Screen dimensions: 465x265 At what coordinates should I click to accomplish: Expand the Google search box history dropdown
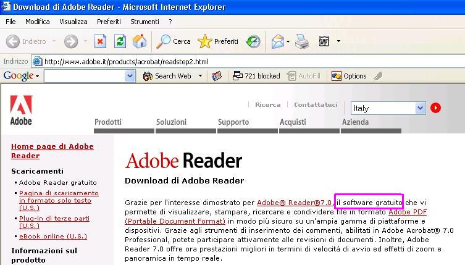pos(130,76)
